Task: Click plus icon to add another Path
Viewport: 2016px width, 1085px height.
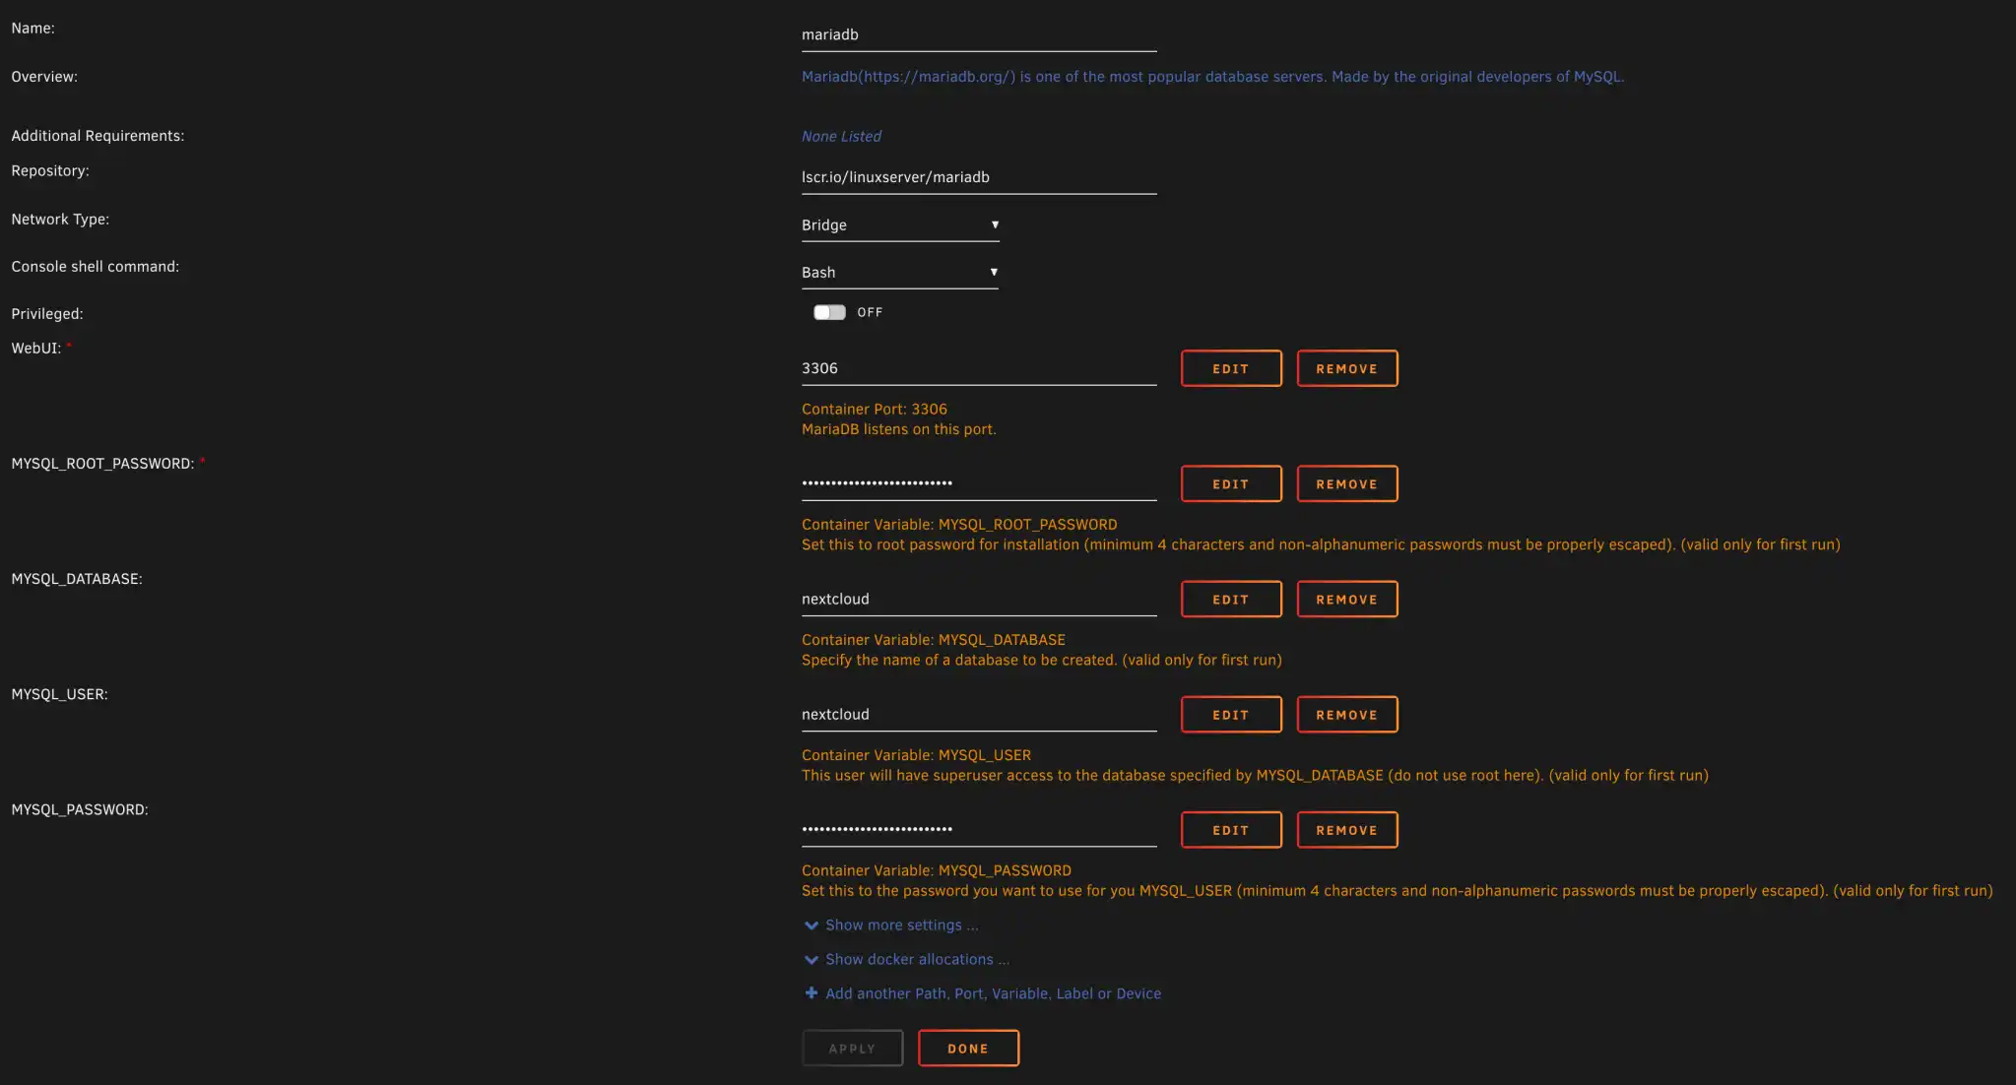Action: (812, 993)
